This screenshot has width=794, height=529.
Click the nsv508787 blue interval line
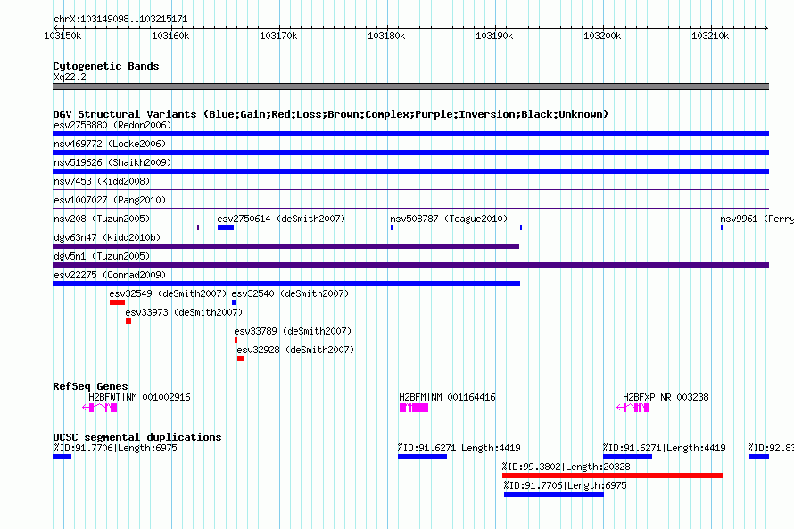(x=456, y=227)
